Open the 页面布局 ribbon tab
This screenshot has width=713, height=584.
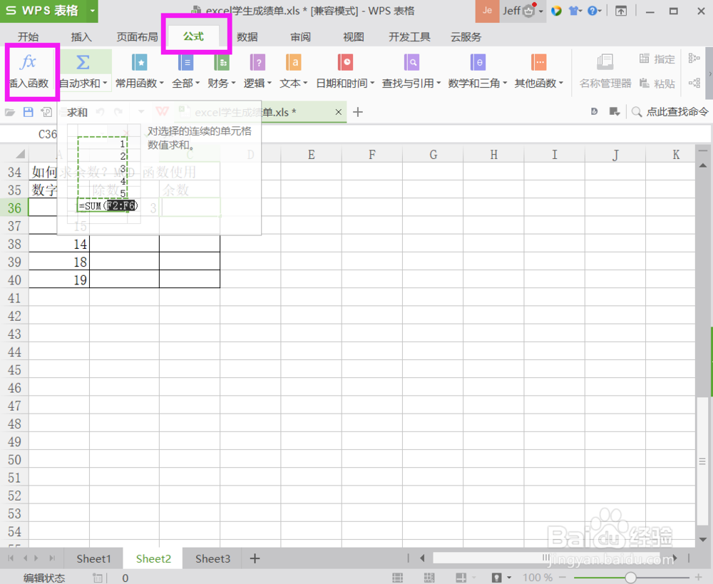(x=137, y=37)
